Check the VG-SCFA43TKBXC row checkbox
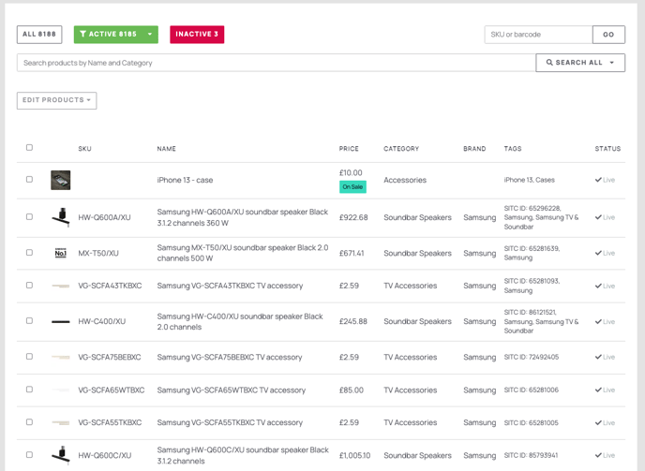Viewport: 645px width, 471px height. 29,286
